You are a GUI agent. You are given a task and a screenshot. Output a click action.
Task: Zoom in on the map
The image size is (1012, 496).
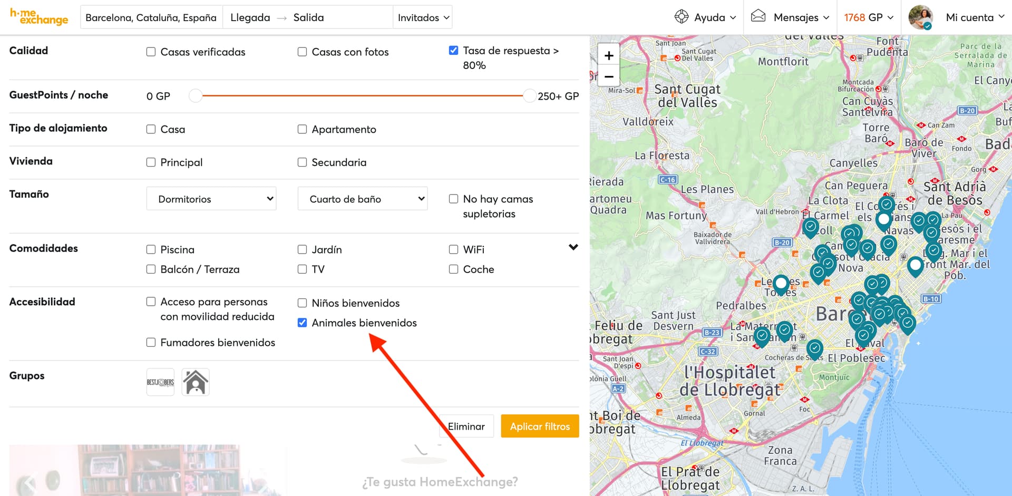pos(609,55)
